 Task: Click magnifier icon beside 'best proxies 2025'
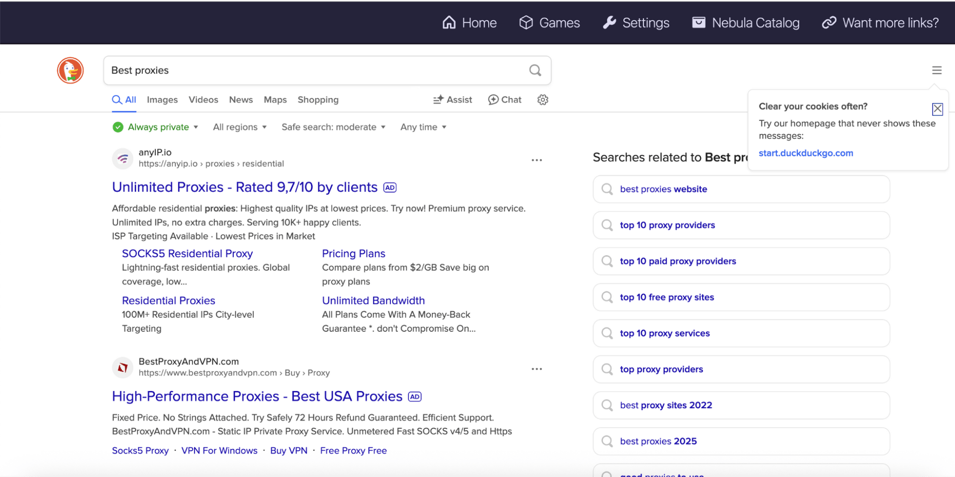[607, 441]
